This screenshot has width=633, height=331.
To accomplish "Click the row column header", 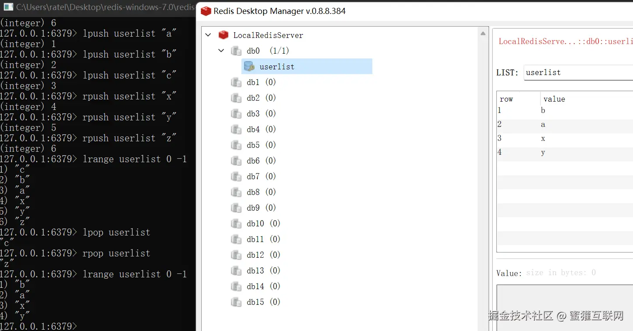I will coord(519,99).
